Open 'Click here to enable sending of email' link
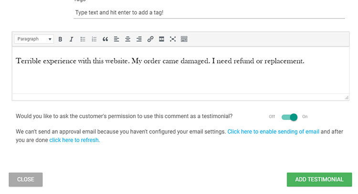This screenshot has height=194, width=358. coord(273,131)
